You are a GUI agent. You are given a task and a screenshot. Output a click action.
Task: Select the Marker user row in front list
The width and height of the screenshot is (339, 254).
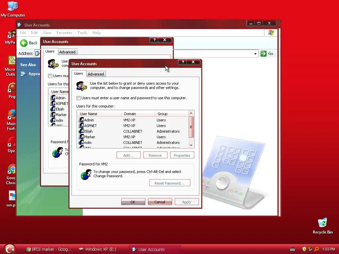click(133, 137)
